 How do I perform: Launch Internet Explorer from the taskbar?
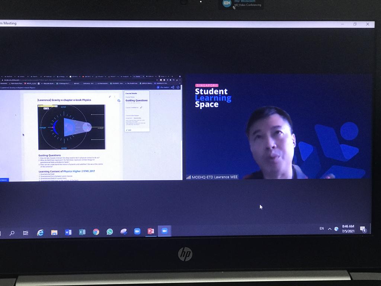point(40,232)
